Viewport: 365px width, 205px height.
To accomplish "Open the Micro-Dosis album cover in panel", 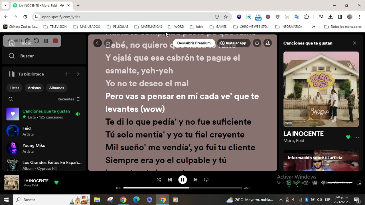I will pyautogui.click(x=321, y=89).
